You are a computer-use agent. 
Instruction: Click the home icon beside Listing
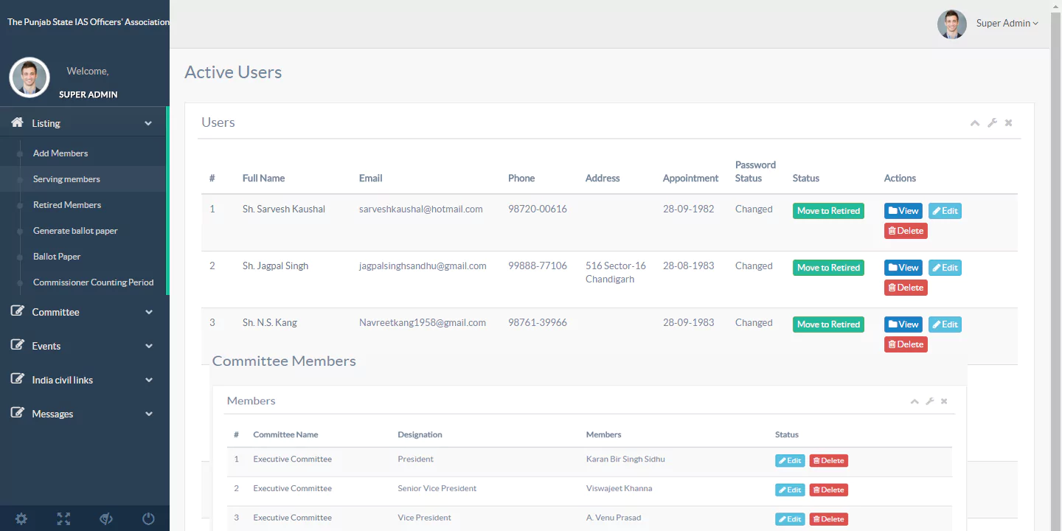pyautogui.click(x=18, y=122)
